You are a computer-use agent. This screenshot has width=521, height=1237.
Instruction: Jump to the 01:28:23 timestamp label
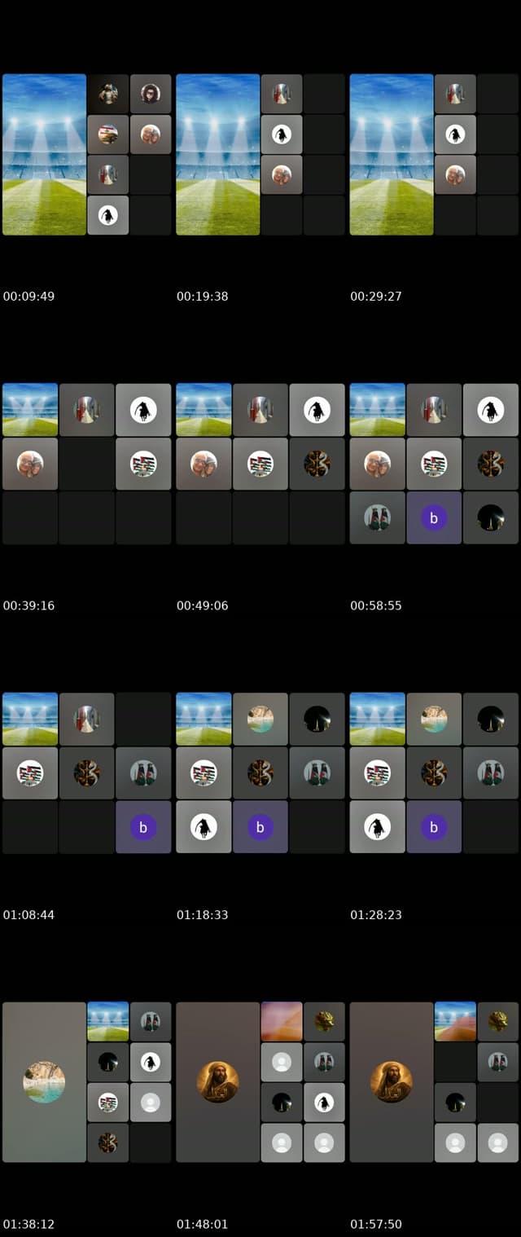click(x=376, y=915)
